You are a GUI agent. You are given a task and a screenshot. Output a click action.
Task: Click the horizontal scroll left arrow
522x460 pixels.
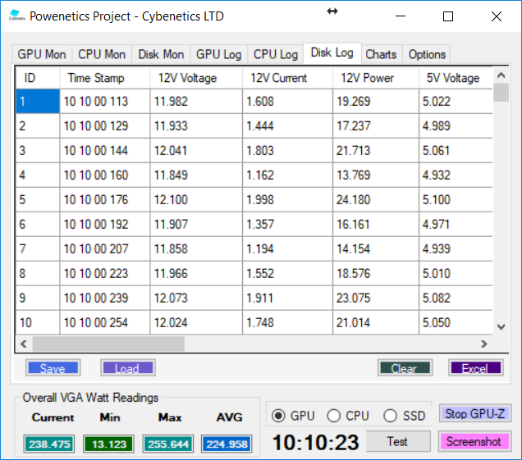click(24, 344)
